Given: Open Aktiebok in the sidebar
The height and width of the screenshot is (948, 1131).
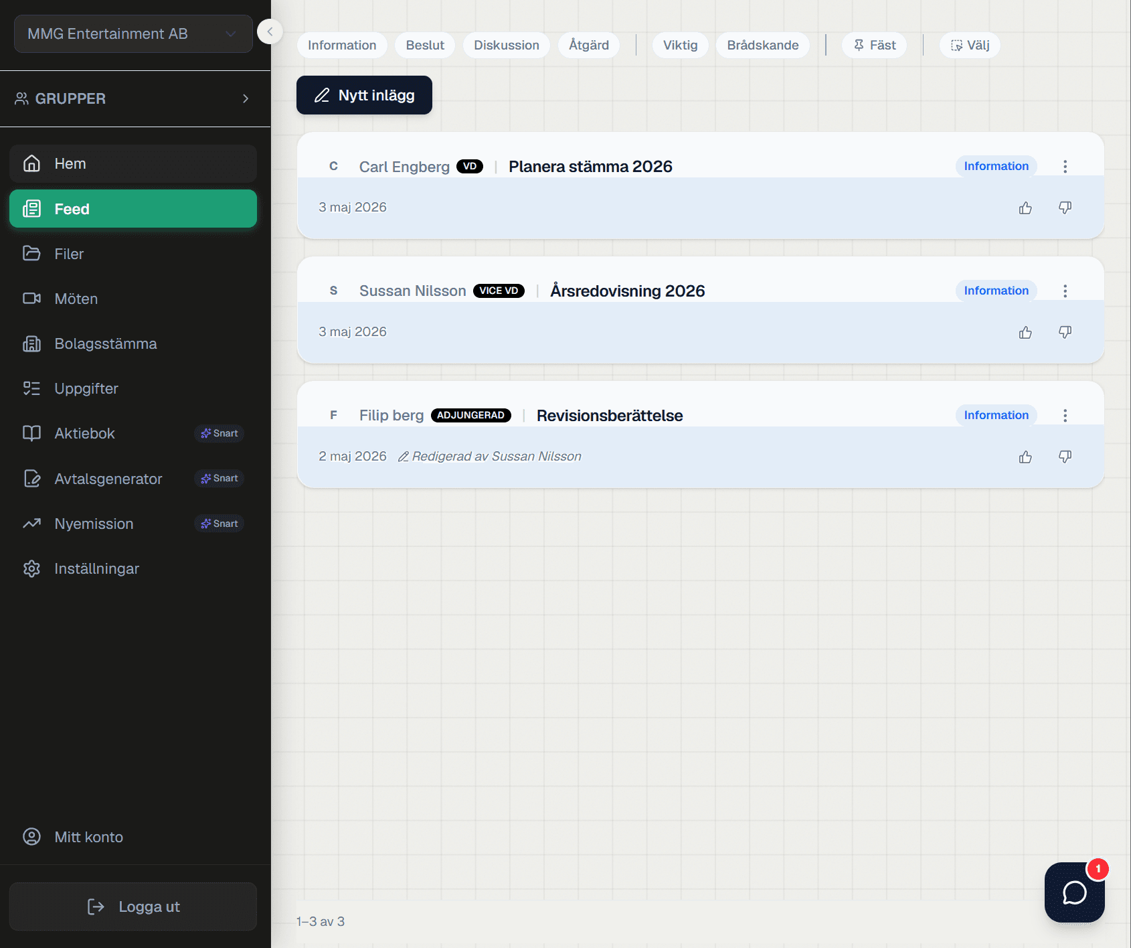Looking at the screenshot, I should (133, 433).
